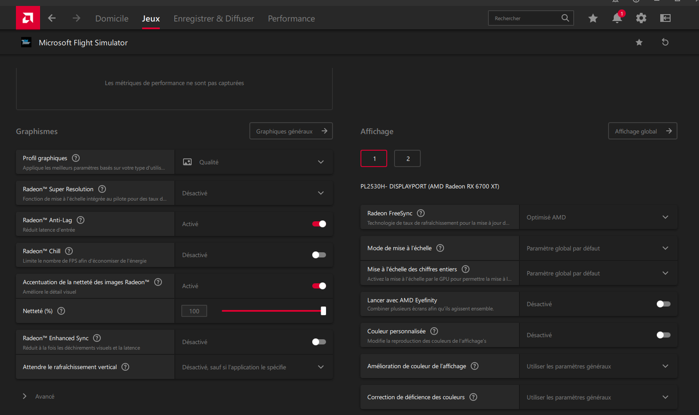Click the PL2530H- DISPLAYPORT display label

pyautogui.click(x=430, y=186)
